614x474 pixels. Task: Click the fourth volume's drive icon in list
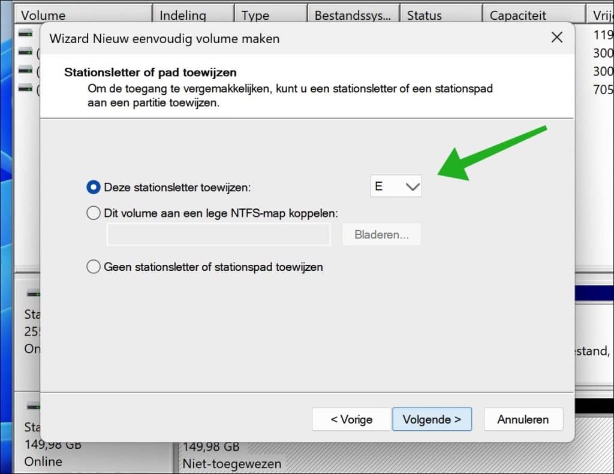[x=25, y=89]
